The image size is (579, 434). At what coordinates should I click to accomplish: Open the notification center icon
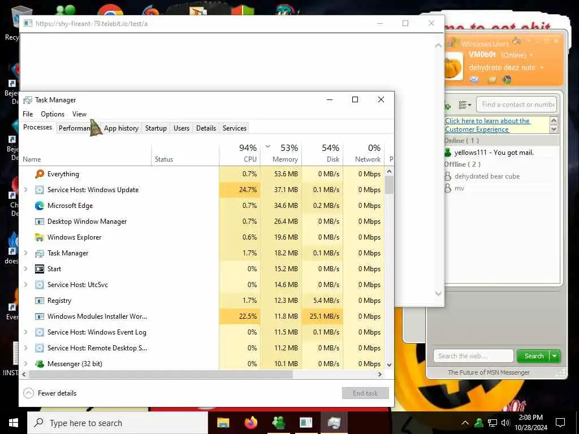[560, 423]
